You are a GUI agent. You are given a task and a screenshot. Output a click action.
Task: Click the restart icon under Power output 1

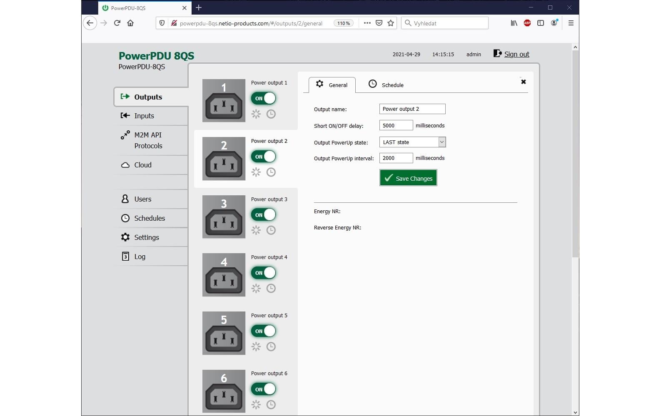click(x=256, y=114)
